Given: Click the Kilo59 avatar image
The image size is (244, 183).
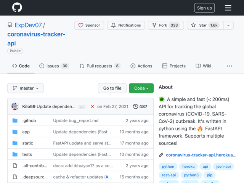Looking at the screenshot, I should coord(15,106).
